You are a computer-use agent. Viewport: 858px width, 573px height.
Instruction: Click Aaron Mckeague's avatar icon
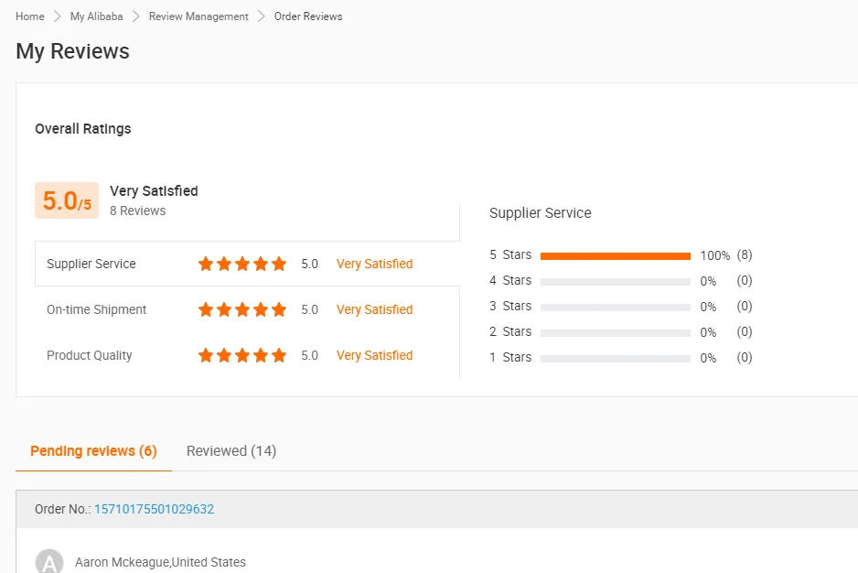[49, 562]
